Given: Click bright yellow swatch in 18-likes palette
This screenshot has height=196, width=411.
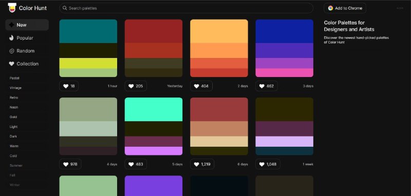Looking at the screenshot, I should (88, 63).
